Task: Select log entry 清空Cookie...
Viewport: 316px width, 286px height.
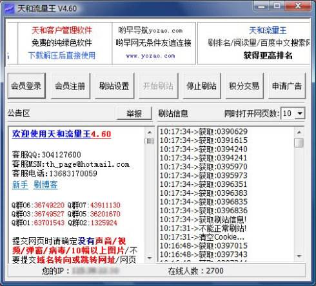Action: tap(202, 237)
